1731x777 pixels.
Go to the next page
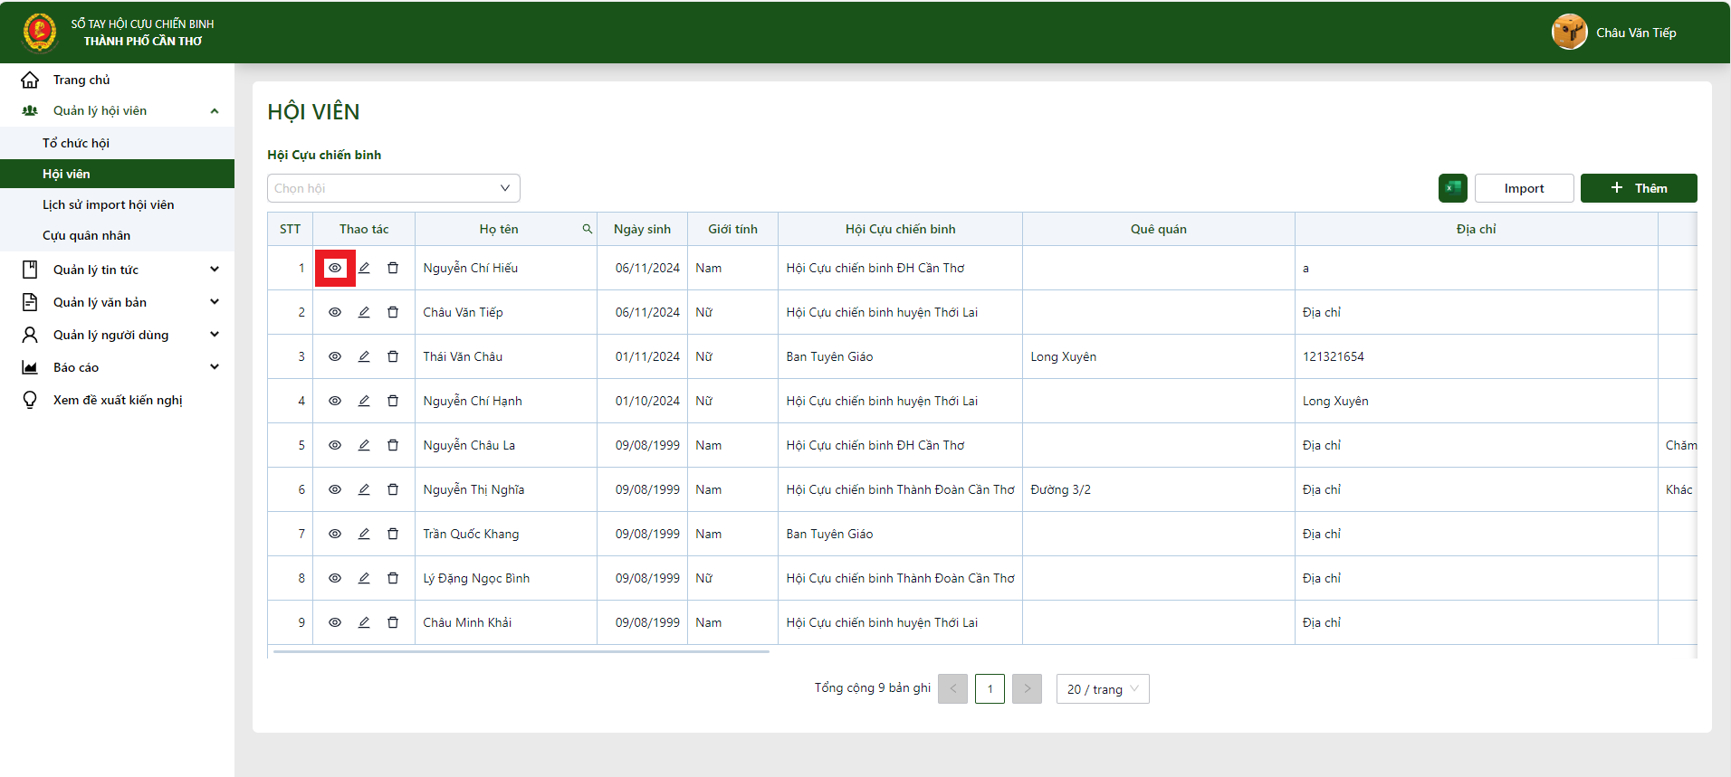tap(1027, 688)
